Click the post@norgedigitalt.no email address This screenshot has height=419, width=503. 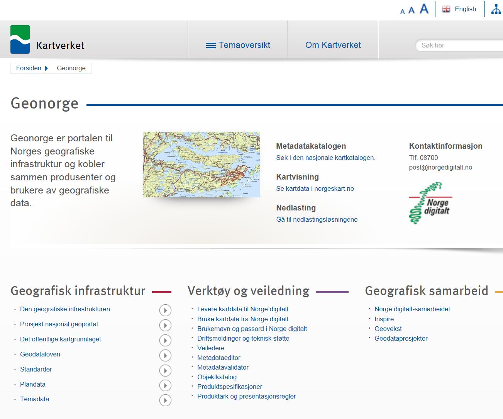(440, 167)
